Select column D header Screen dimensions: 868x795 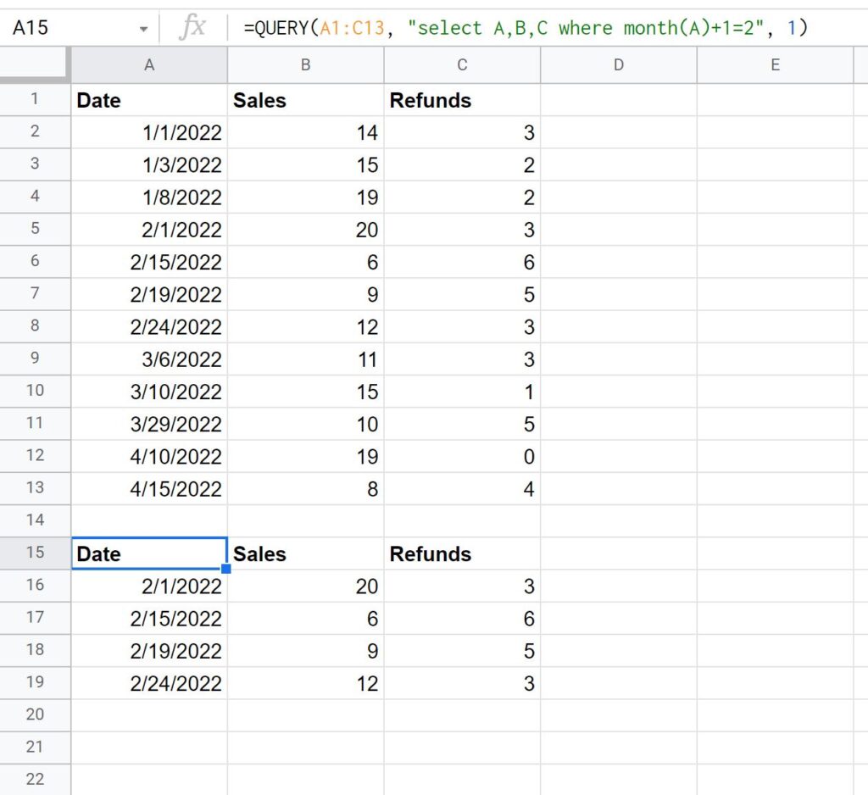619,65
